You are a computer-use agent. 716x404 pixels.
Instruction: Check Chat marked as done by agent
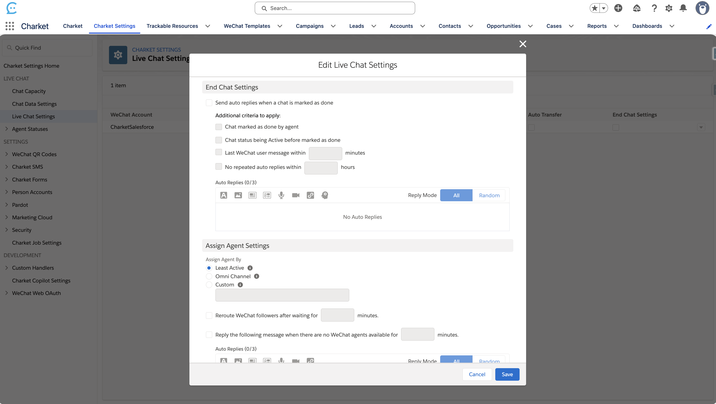[219, 127]
